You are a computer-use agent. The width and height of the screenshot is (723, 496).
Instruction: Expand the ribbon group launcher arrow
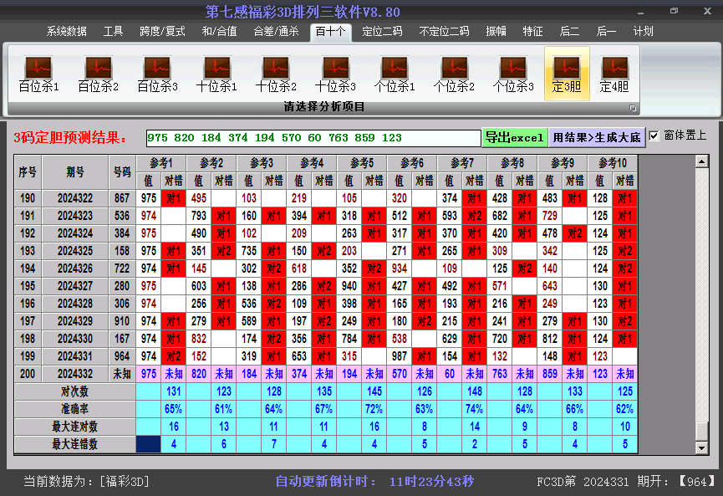tap(633, 108)
